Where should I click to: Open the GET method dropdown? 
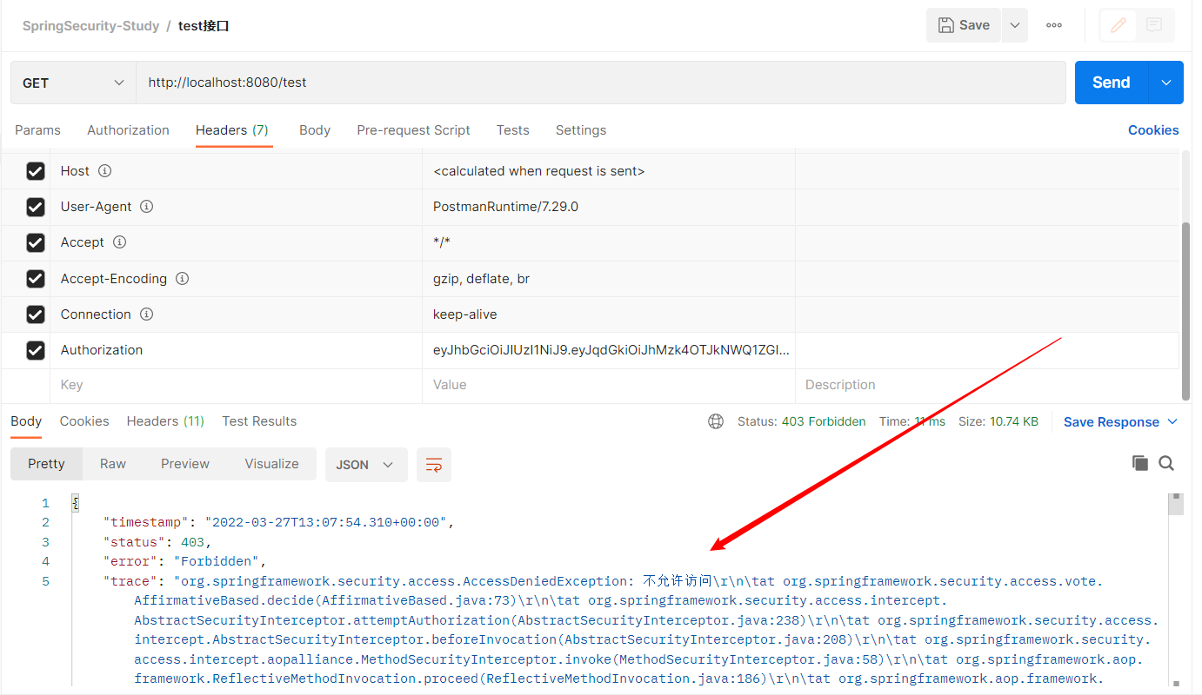coord(73,83)
